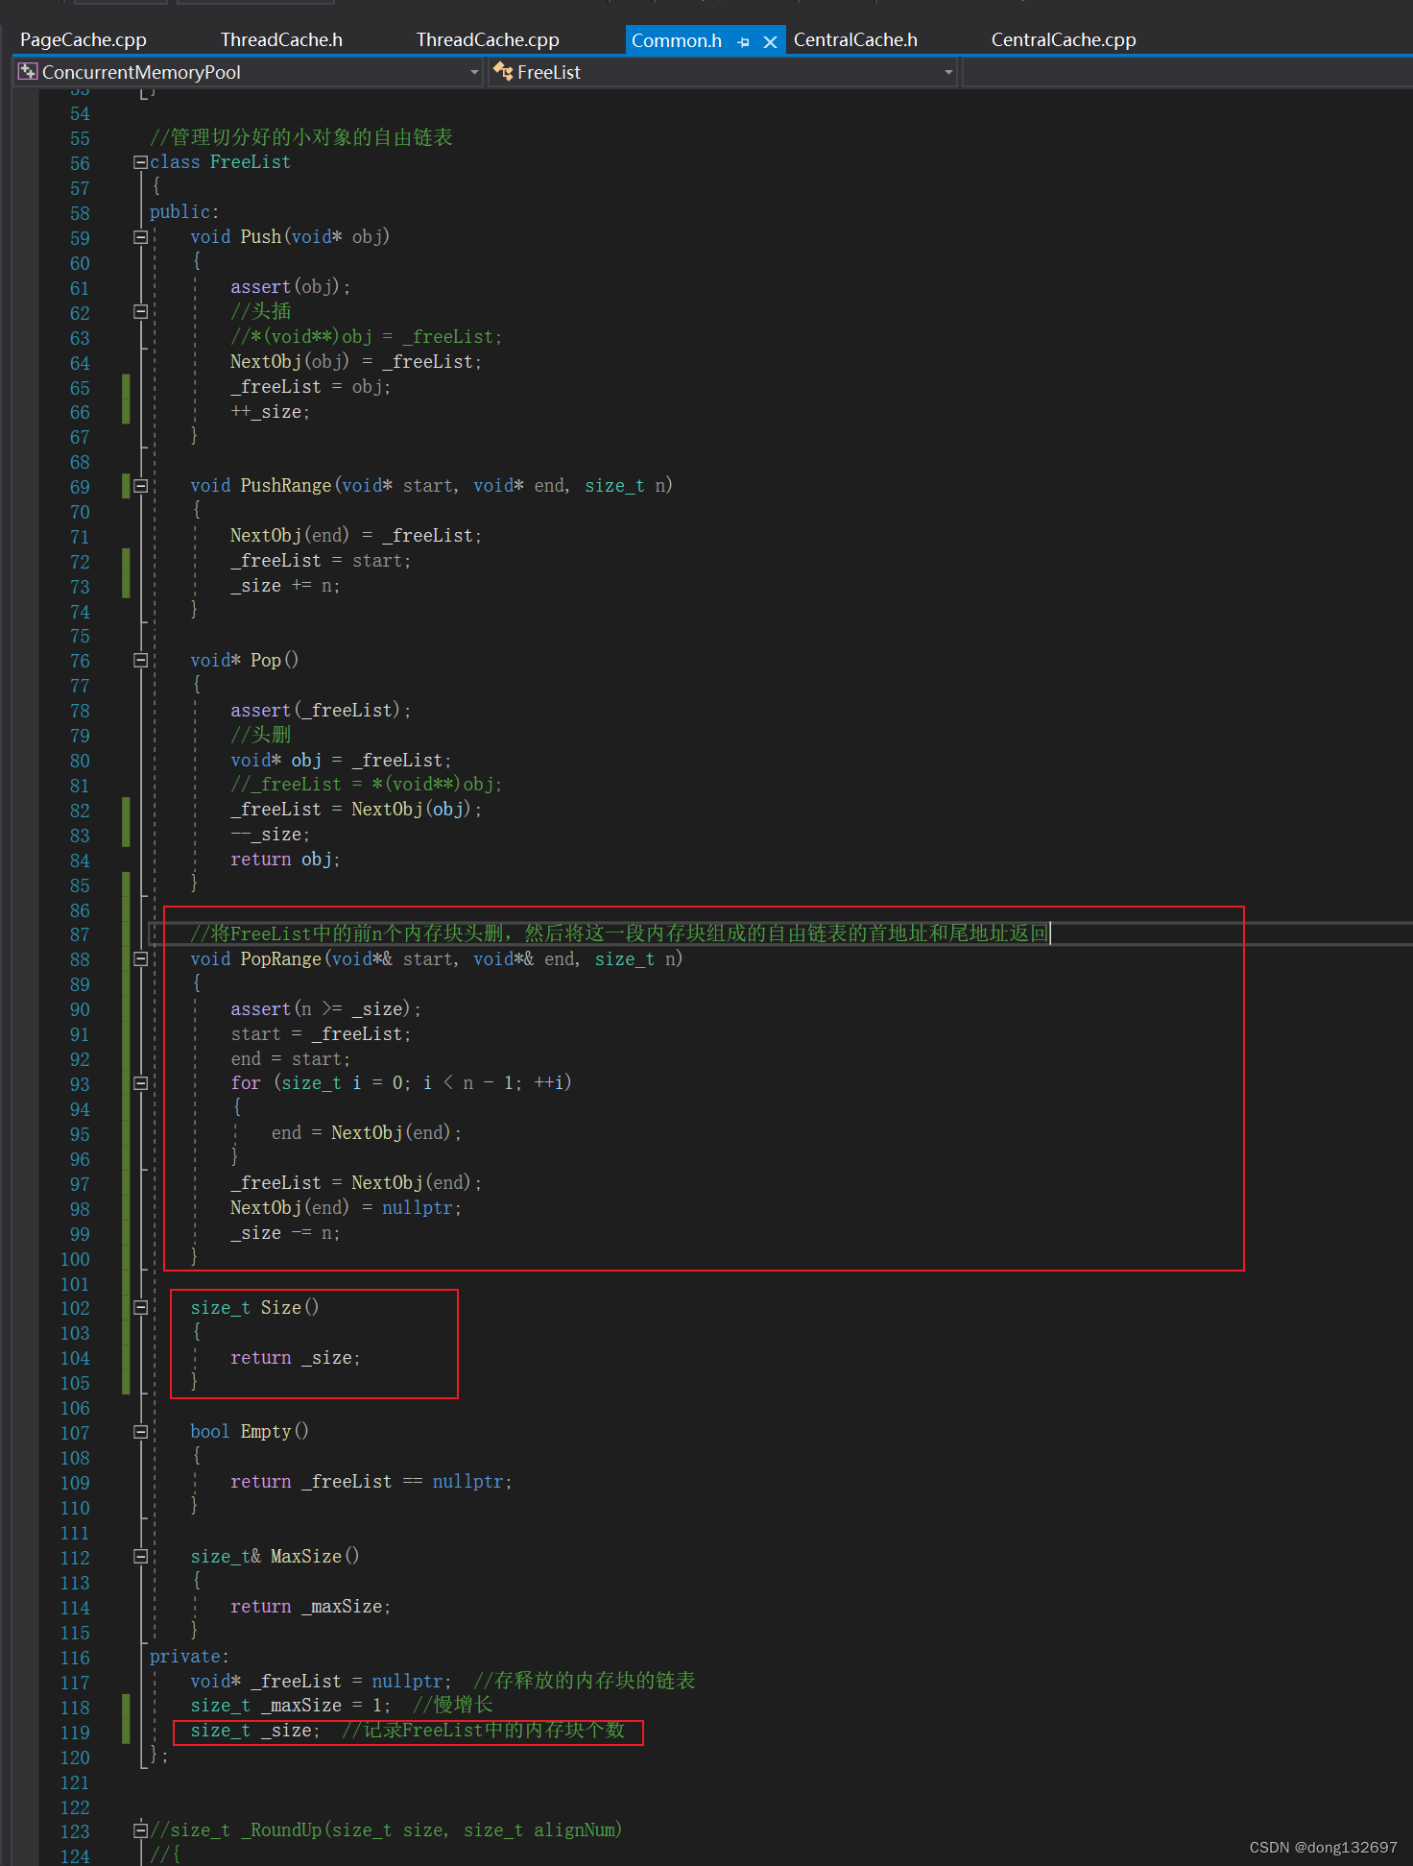The image size is (1413, 1866).
Task: Collapse the Push function body
Action: click(x=140, y=237)
